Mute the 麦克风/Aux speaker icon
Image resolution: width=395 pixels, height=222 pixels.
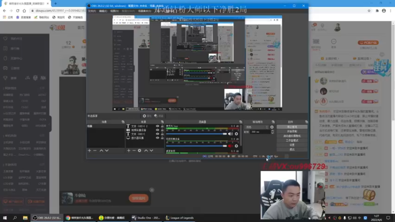(x=230, y=134)
